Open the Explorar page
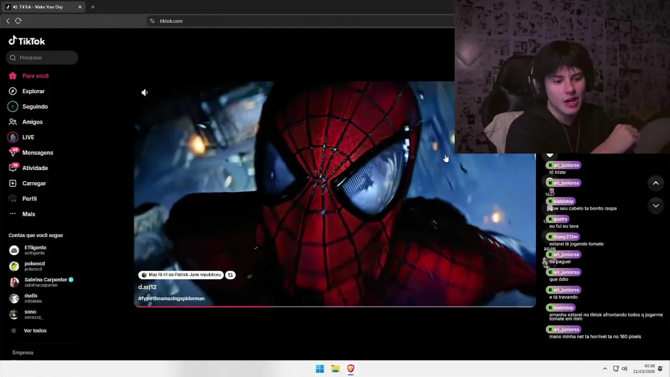This screenshot has width=670, height=377. coord(33,91)
